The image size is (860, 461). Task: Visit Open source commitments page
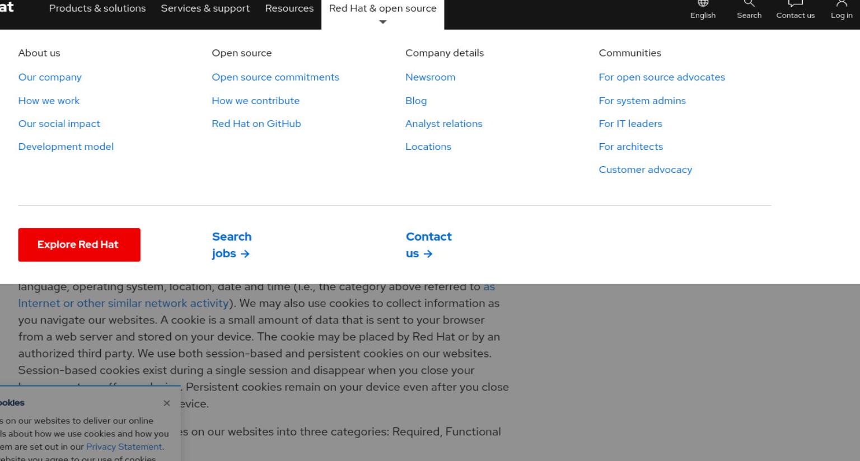(275, 77)
